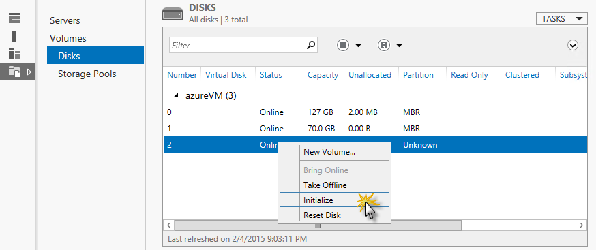Open the TASKS dropdown
Viewport: 596px width, 250px height.
point(562,19)
